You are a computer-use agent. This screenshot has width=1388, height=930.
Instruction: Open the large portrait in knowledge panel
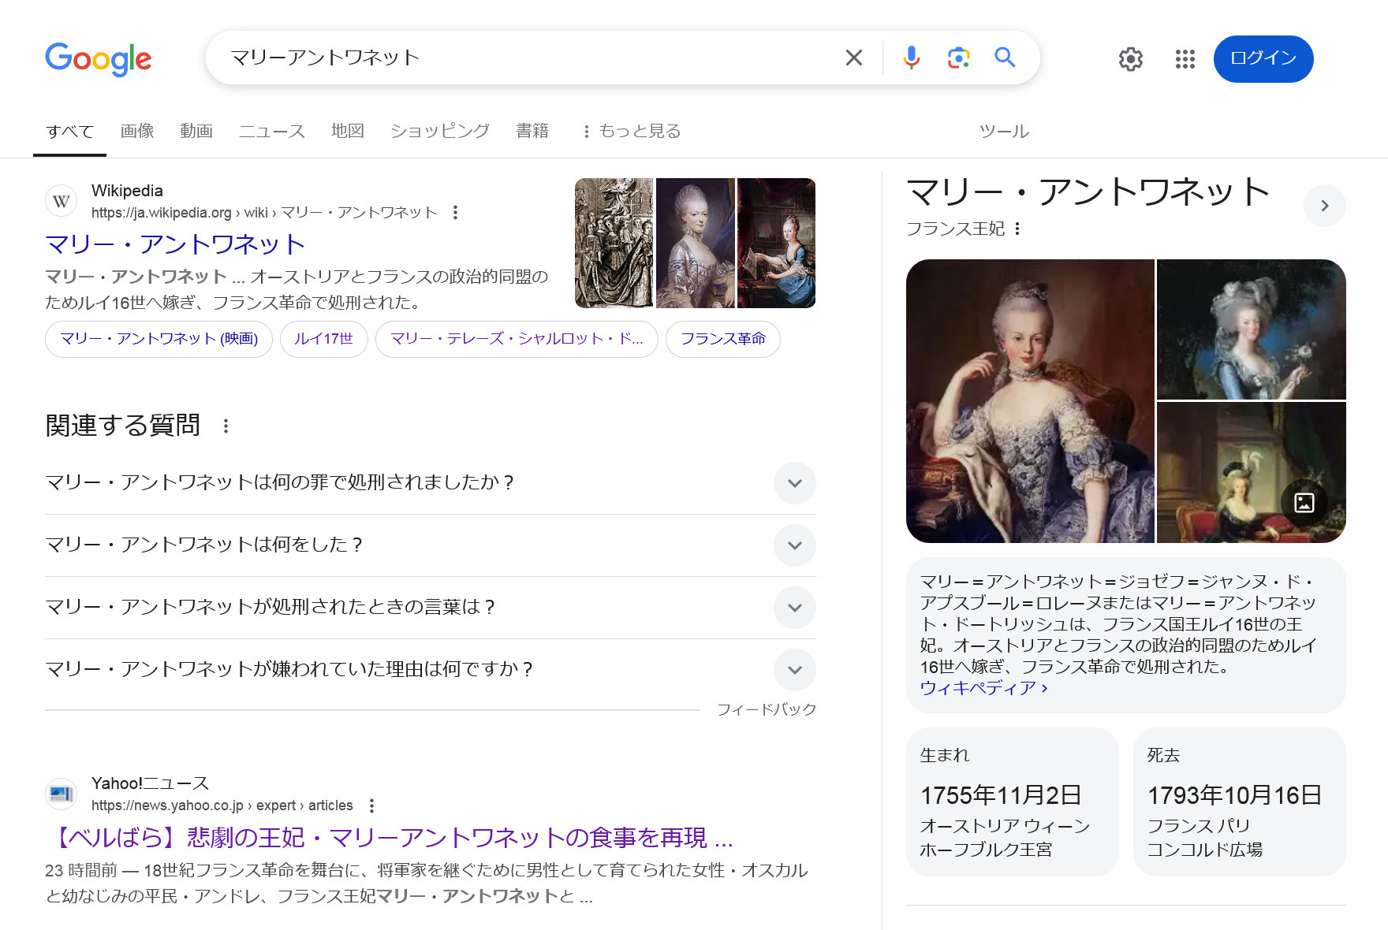pyautogui.click(x=1030, y=400)
